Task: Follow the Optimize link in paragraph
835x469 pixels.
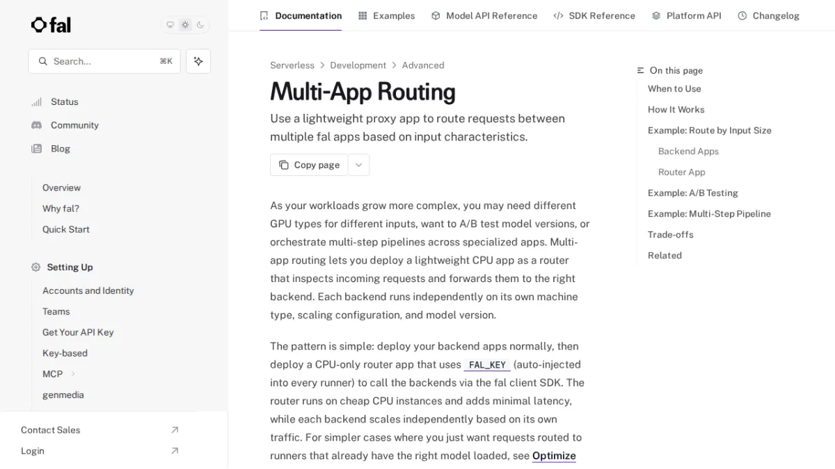Action: click(x=554, y=456)
